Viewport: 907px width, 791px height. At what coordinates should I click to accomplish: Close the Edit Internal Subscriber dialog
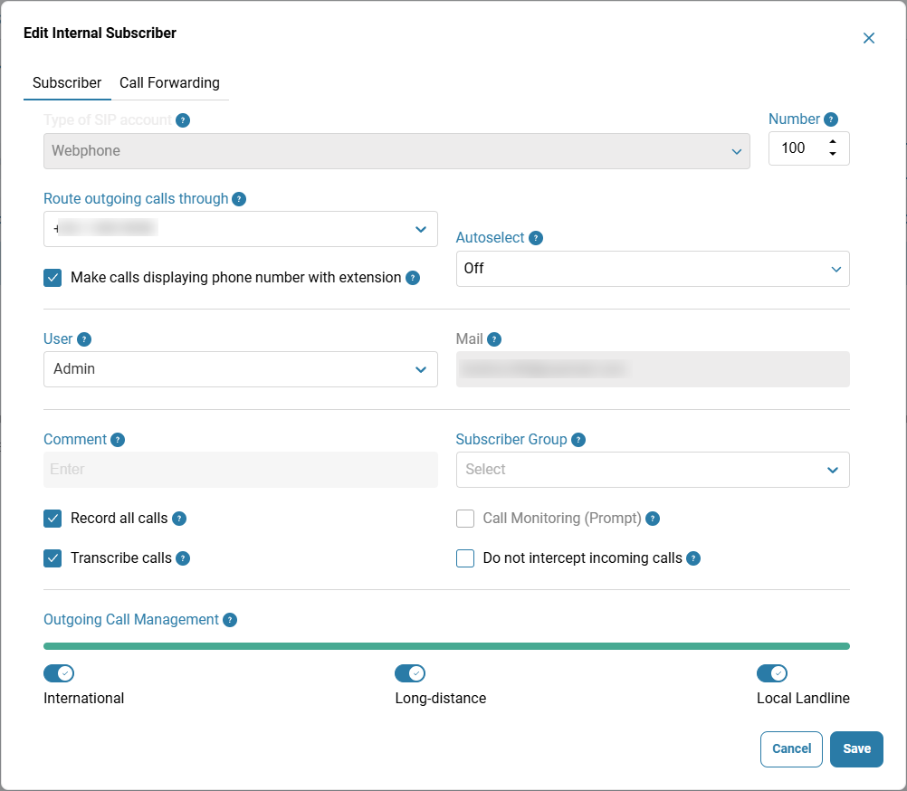coord(868,38)
